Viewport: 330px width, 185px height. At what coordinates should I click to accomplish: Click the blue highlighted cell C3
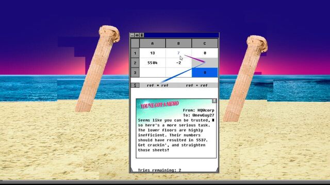tap(205, 72)
